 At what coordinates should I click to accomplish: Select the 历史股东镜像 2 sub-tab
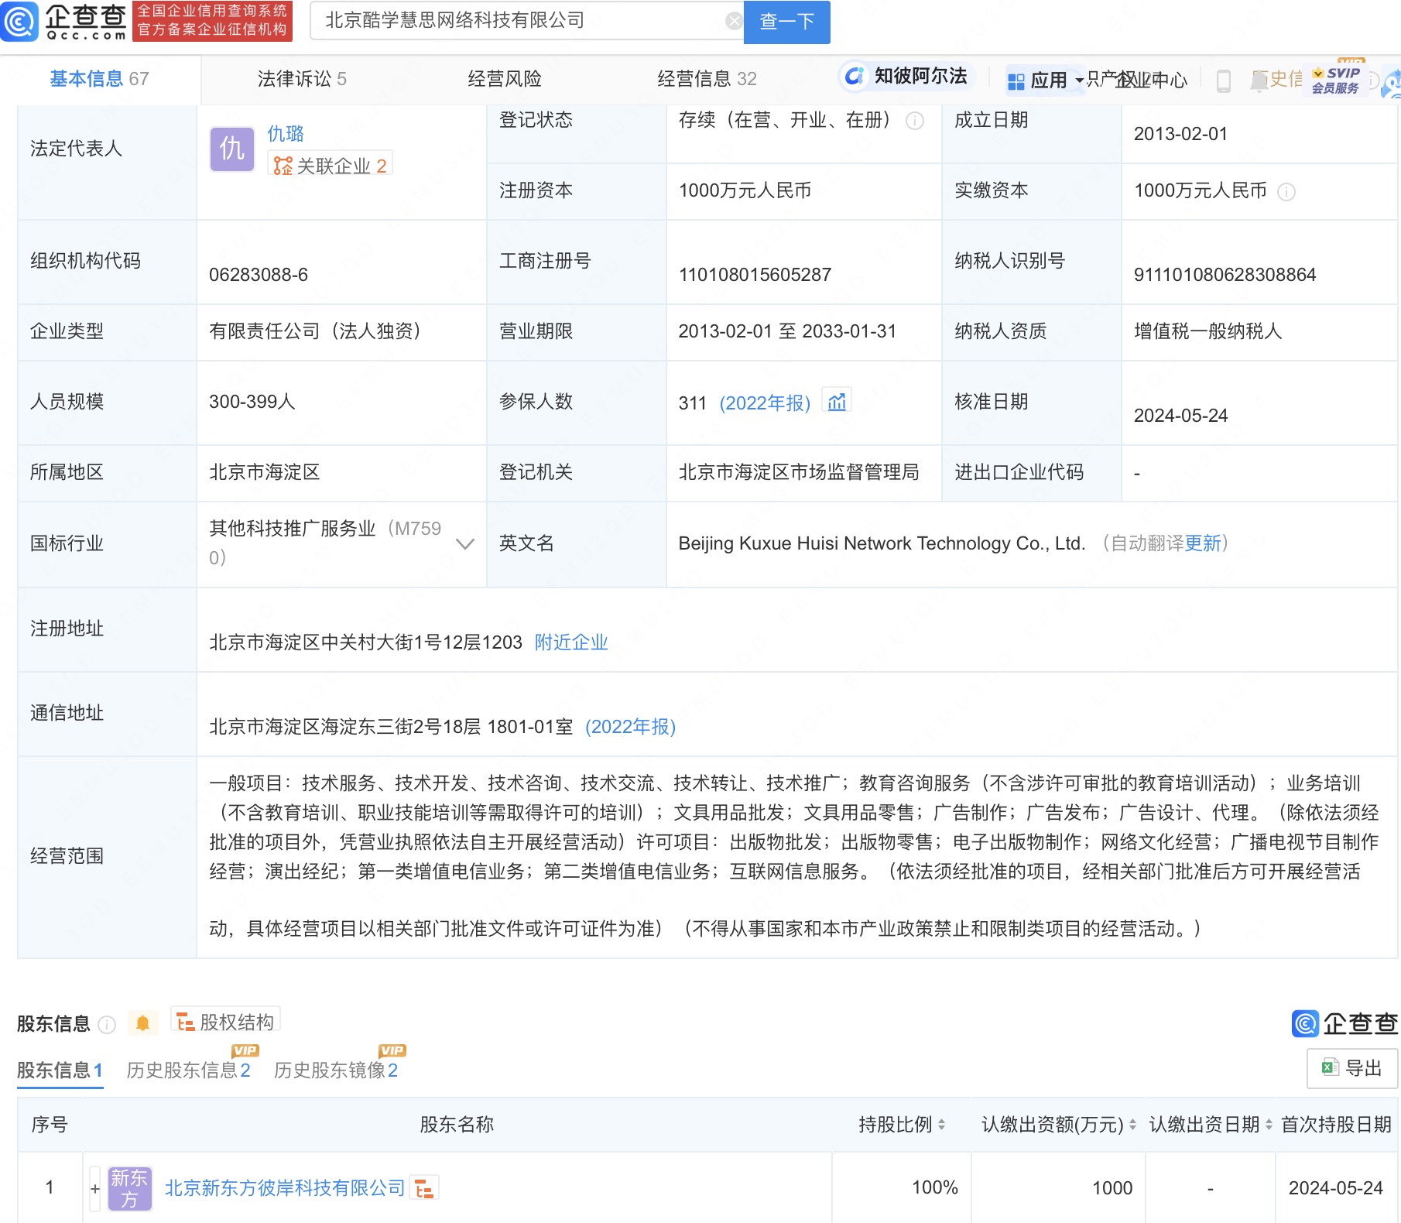pyautogui.click(x=335, y=1071)
